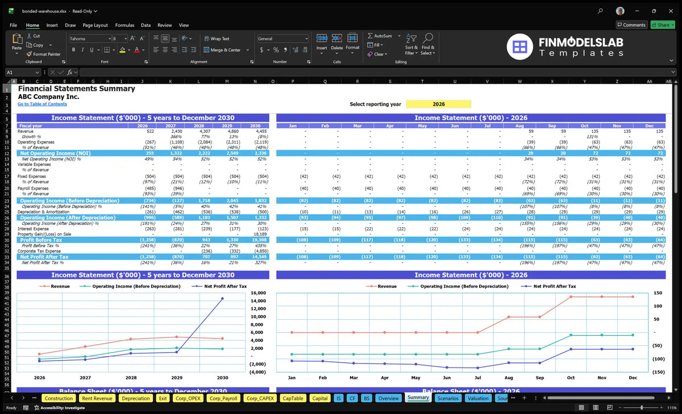Follow Go to Table of Contents link

(x=42, y=104)
